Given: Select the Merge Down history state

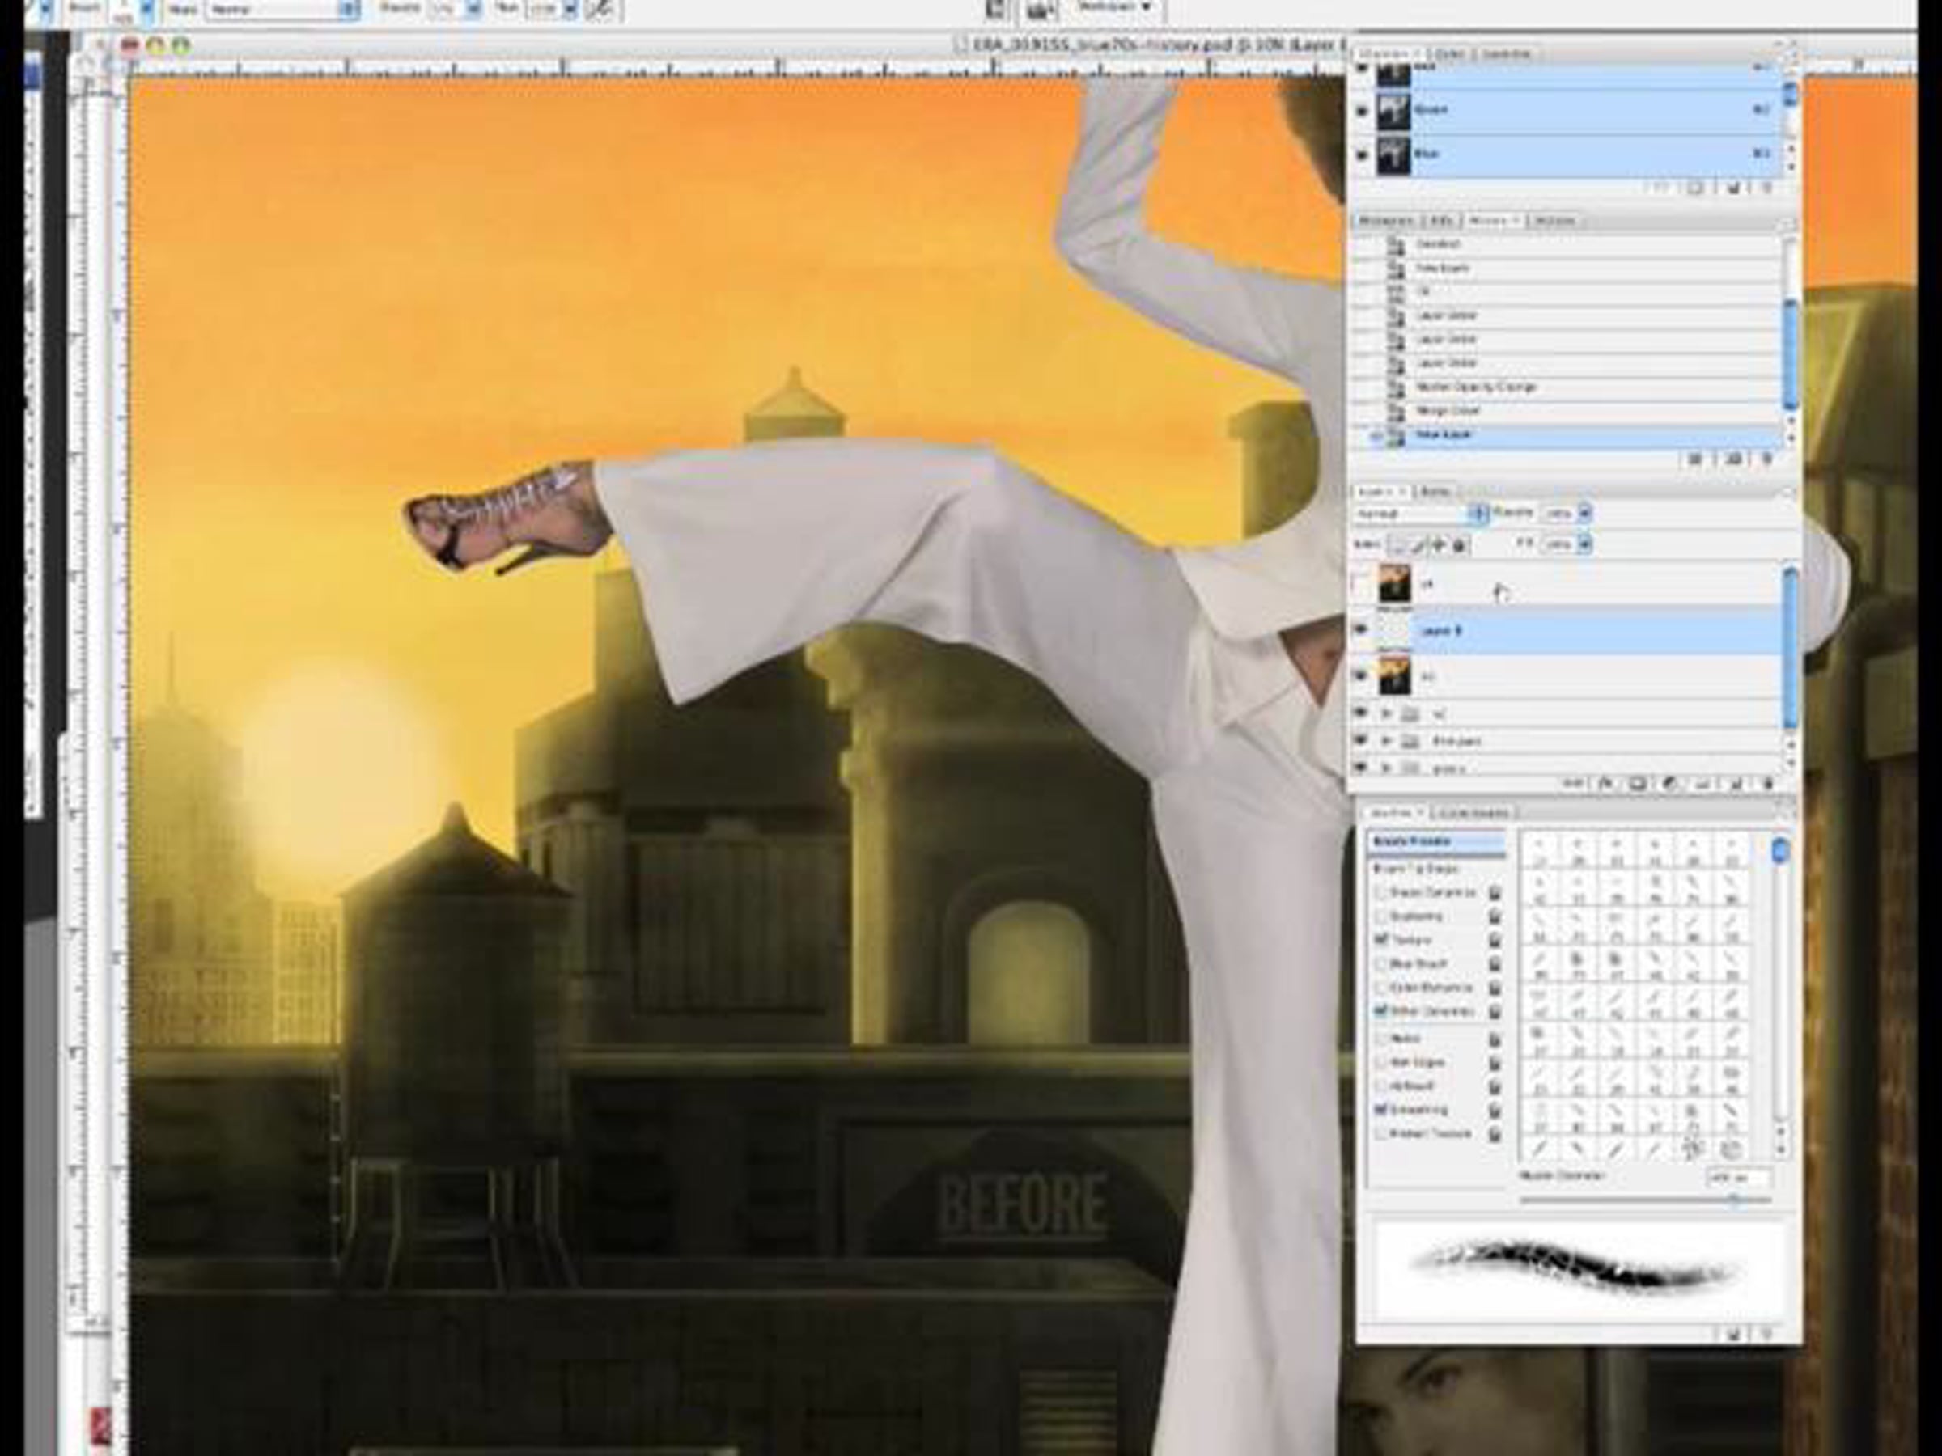Looking at the screenshot, I should (x=1447, y=411).
